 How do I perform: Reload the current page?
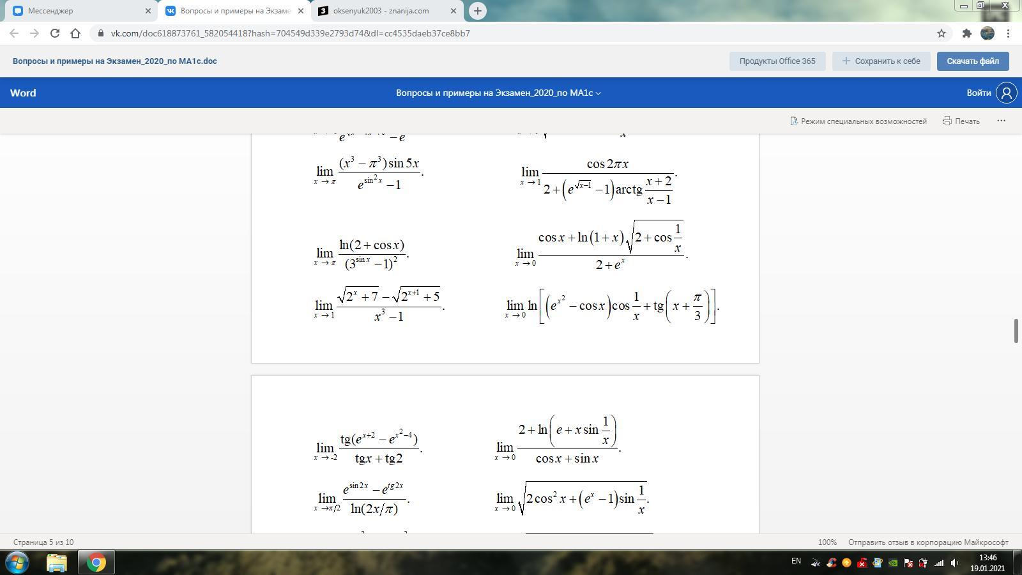[55, 33]
